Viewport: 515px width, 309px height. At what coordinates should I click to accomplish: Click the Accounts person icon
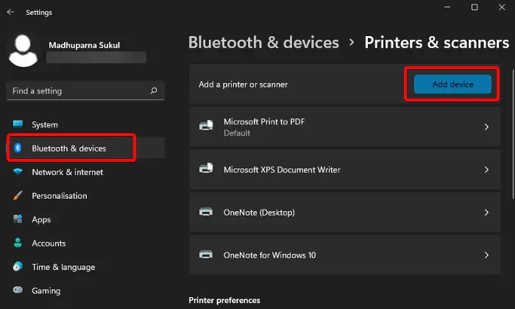(18, 244)
